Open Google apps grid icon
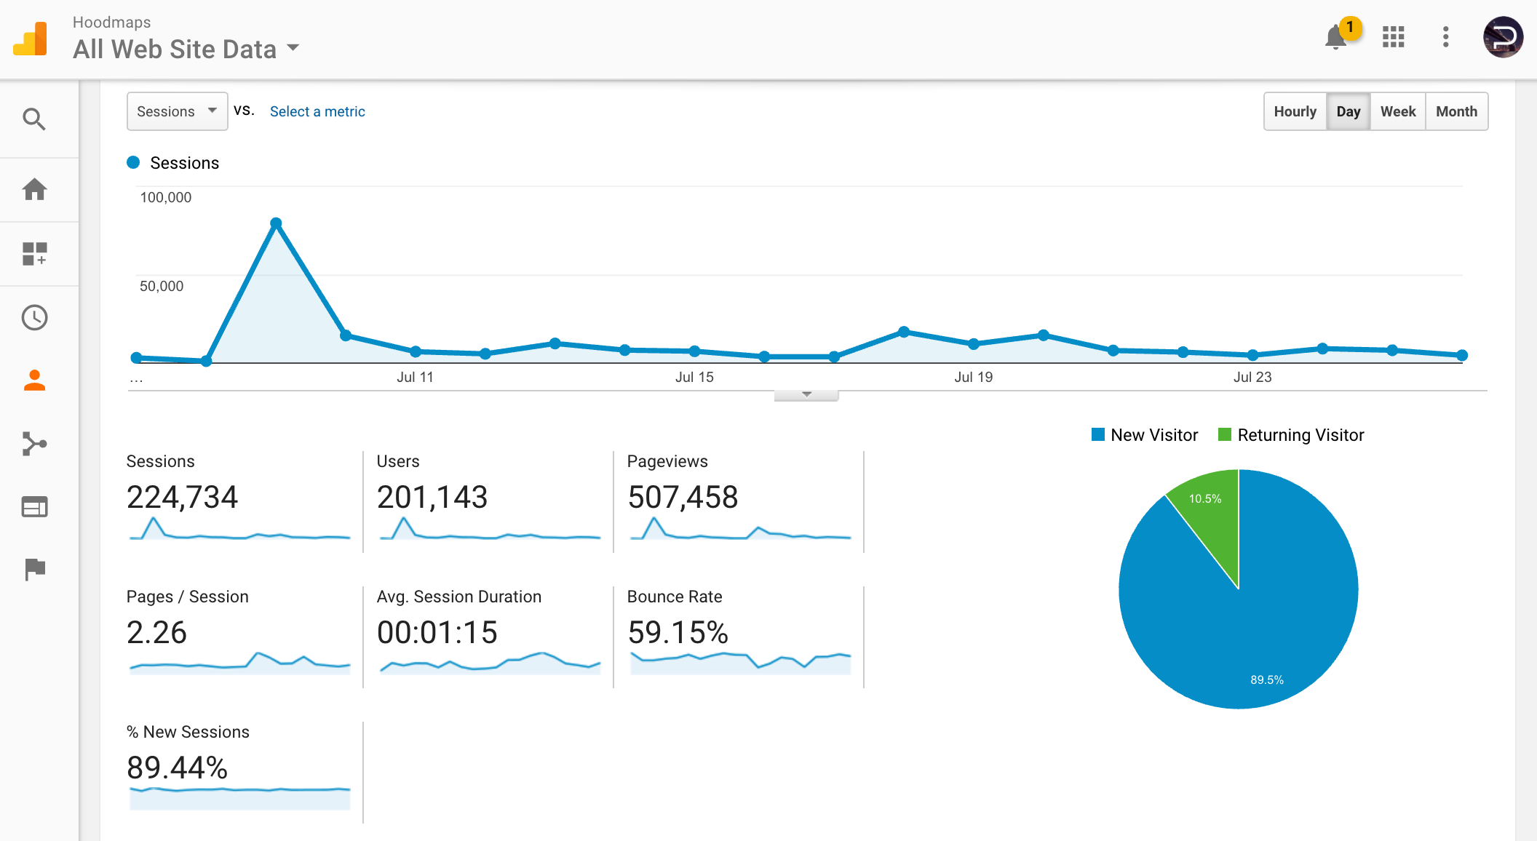 click(x=1393, y=36)
